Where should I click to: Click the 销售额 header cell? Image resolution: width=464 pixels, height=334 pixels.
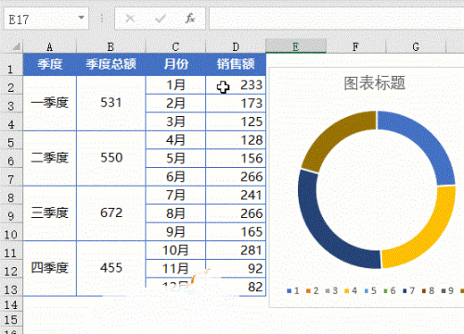click(236, 64)
